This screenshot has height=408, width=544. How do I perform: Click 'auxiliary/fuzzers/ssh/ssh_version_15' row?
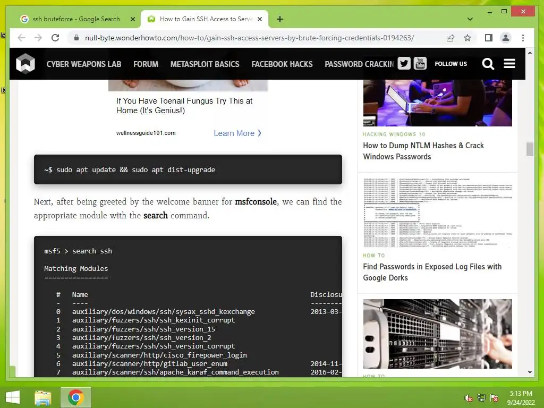(143, 329)
